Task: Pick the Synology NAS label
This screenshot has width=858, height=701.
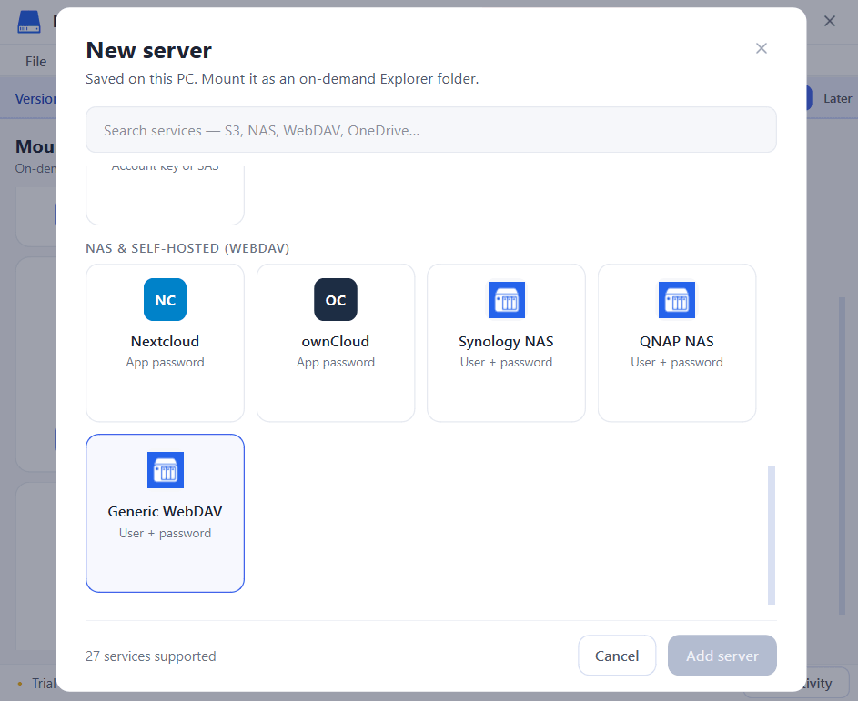Action: (x=506, y=341)
